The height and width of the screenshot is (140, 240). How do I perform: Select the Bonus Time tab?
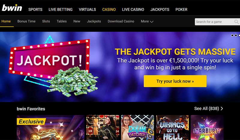click(26, 21)
